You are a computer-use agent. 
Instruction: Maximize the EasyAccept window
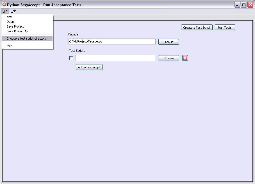[244, 5]
